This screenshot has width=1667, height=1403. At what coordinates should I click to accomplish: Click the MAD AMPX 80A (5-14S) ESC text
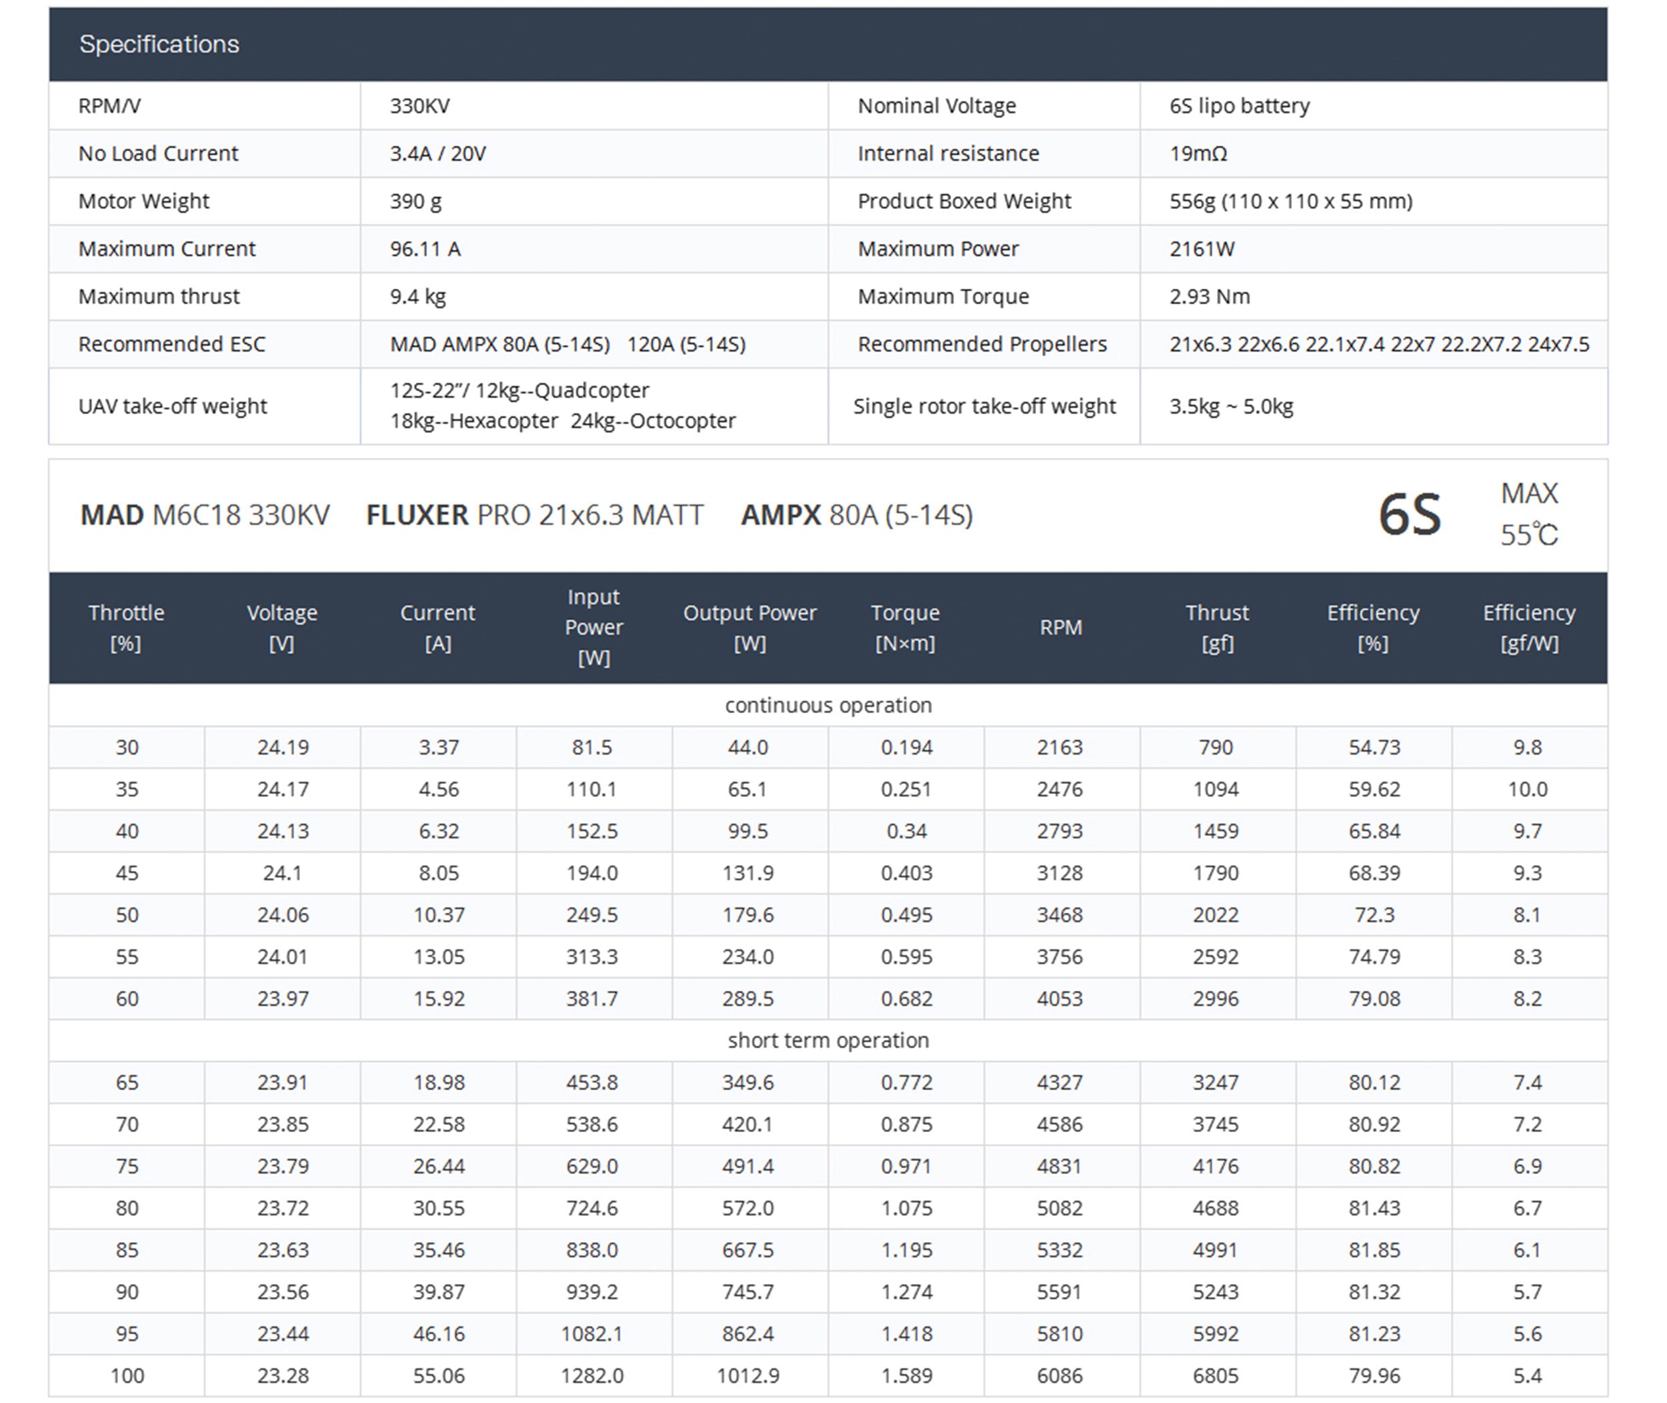click(499, 344)
